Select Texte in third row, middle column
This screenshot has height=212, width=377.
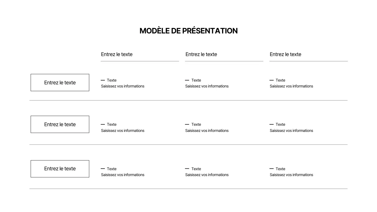click(x=196, y=169)
